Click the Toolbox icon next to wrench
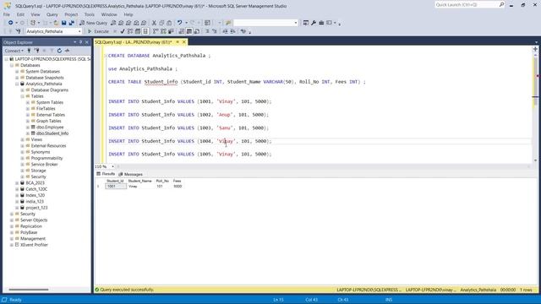This screenshot has height=304, width=541. [321, 23]
